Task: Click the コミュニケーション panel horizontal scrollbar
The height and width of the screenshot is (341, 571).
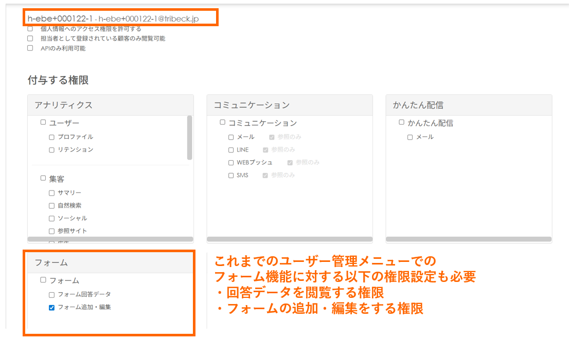Action: (x=290, y=239)
